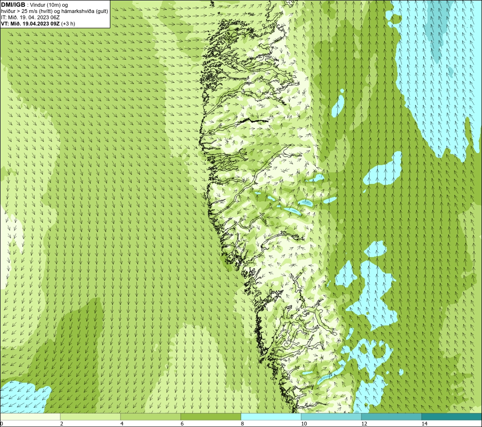The image size is (482, 427).
Task: Click the 'VT: Mið. 19.04.2023 09Z (+3 h)' line
Action: point(38,24)
